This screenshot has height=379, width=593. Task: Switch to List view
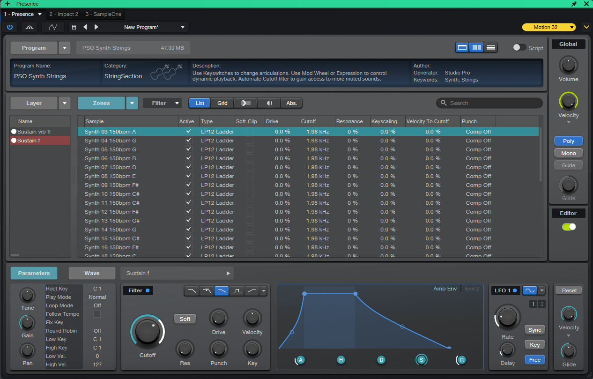200,103
